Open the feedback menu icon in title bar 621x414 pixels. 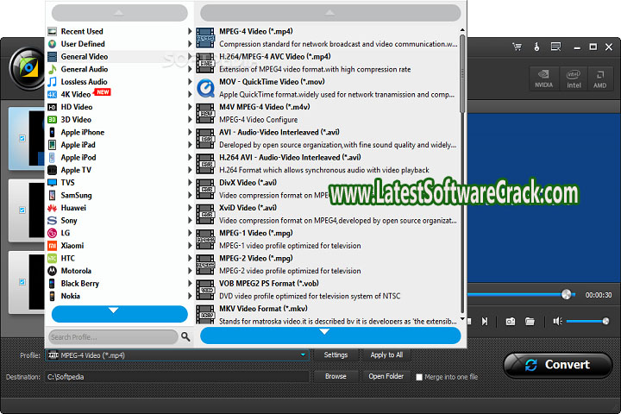coord(555,47)
